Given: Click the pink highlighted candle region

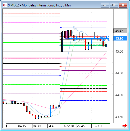Looking at the screenshot, I should pos(67,35).
